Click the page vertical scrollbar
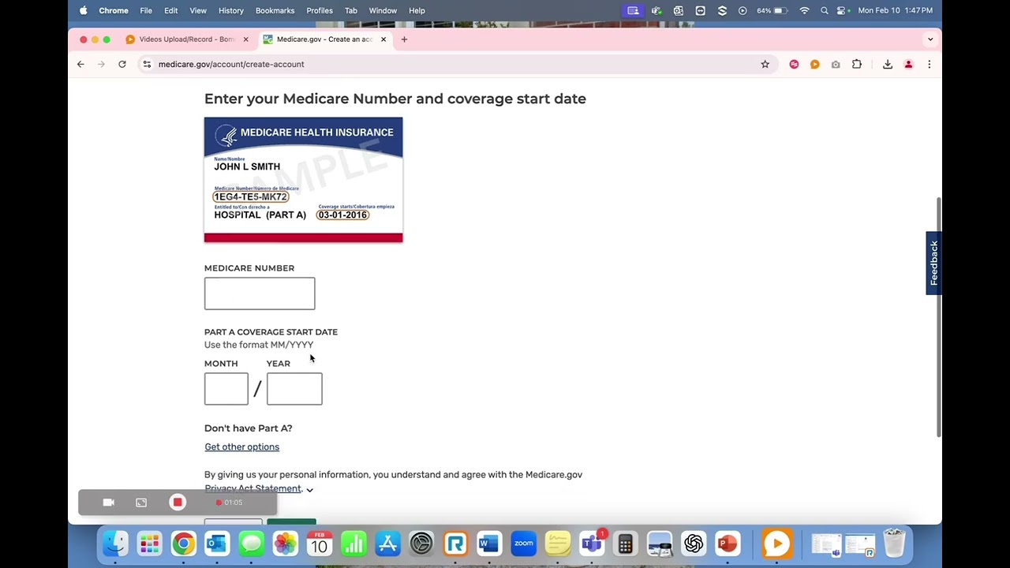The image size is (1010, 568). [x=938, y=316]
